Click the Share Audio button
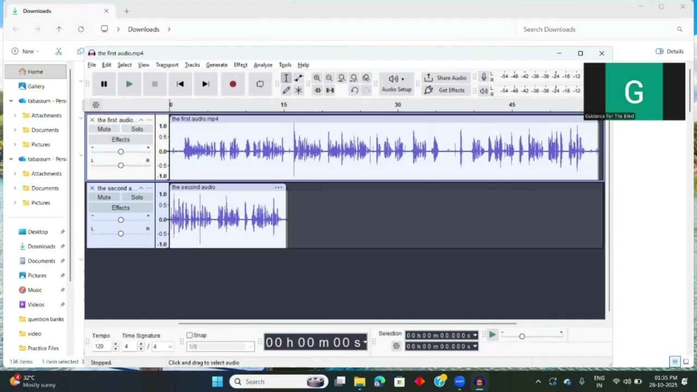697x392 pixels. (x=445, y=78)
